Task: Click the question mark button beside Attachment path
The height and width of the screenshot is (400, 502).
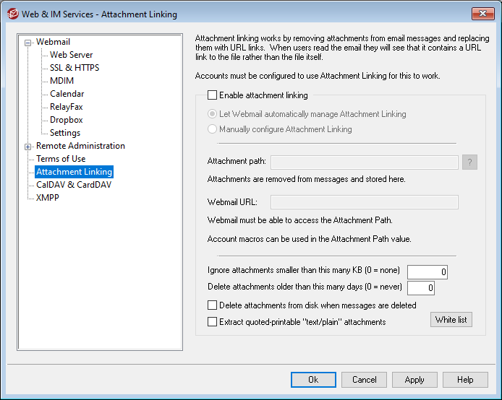Action: tap(469, 162)
